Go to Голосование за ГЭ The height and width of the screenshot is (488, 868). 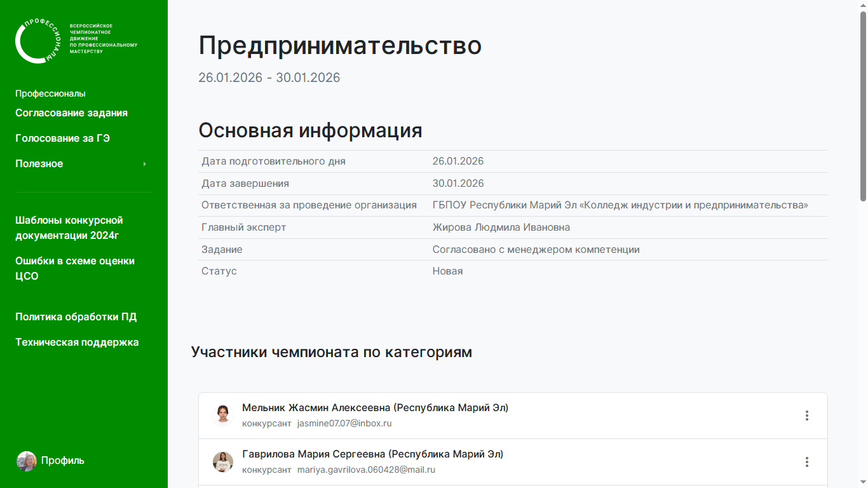pyautogui.click(x=62, y=139)
